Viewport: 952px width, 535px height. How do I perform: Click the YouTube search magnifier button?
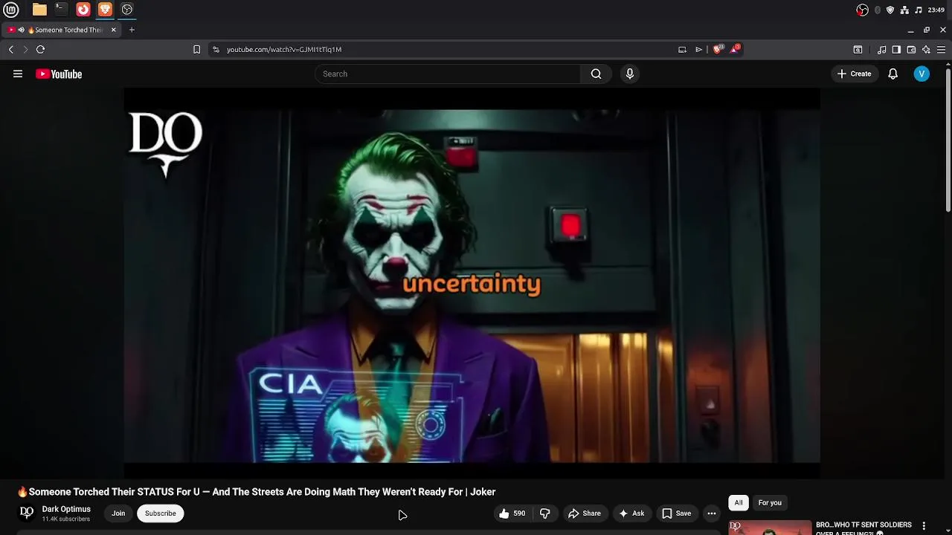coord(596,74)
